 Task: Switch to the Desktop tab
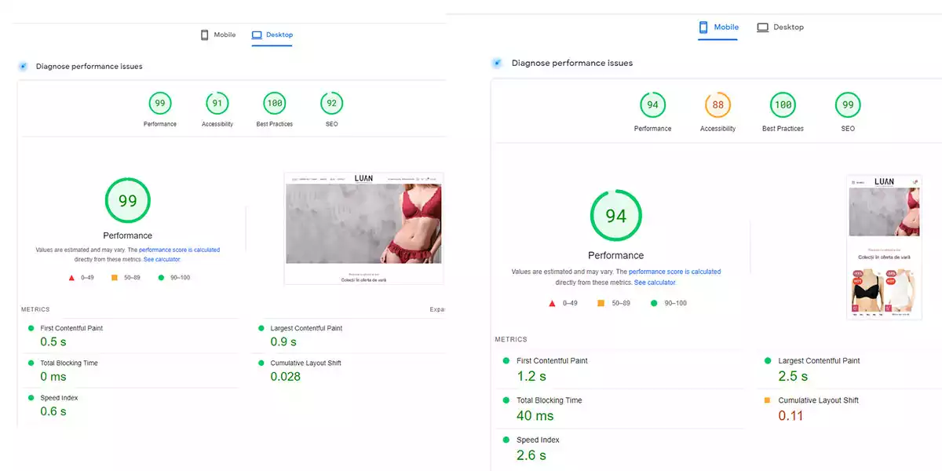tap(272, 35)
